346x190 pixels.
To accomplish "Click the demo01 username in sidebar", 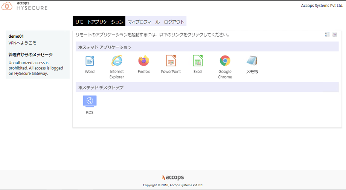I will pos(16,36).
